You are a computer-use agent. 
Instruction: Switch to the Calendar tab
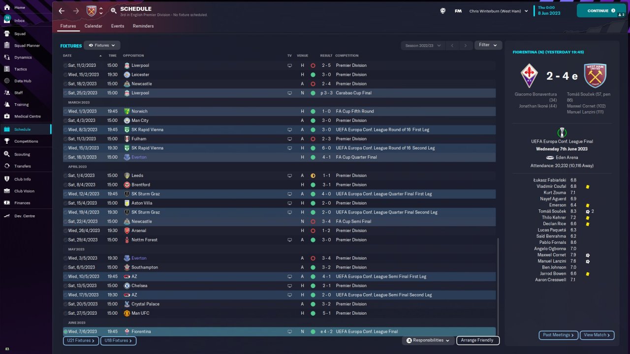click(x=94, y=26)
